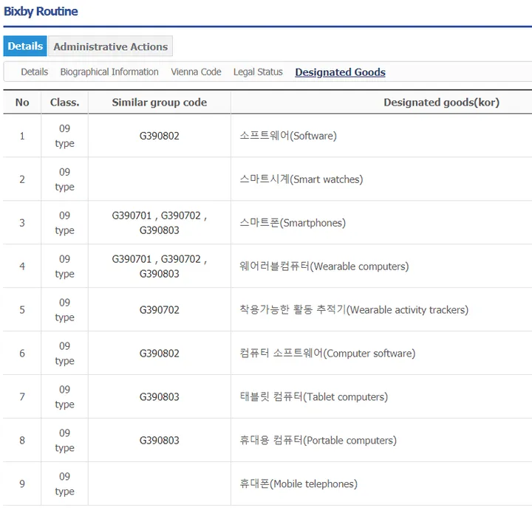The image size is (532, 513).
Task: Click the Bixby Routine title
Action: point(41,11)
